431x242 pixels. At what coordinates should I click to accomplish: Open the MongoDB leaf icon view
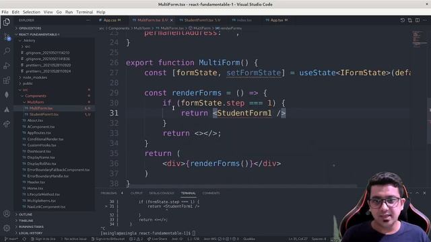pyautogui.click(x=7, y=95)
